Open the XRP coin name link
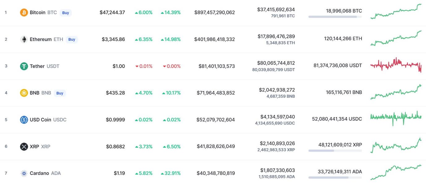 point(34,146)
